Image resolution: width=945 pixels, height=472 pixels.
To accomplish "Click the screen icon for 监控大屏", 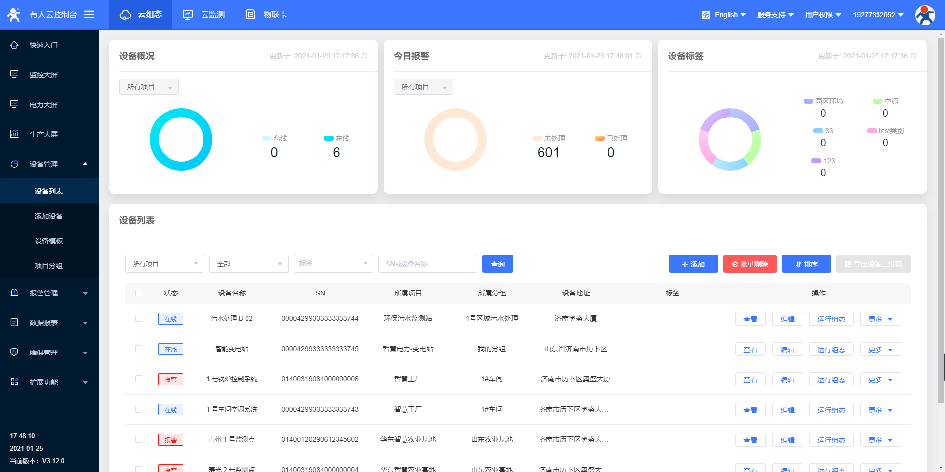I will point(14,74).
